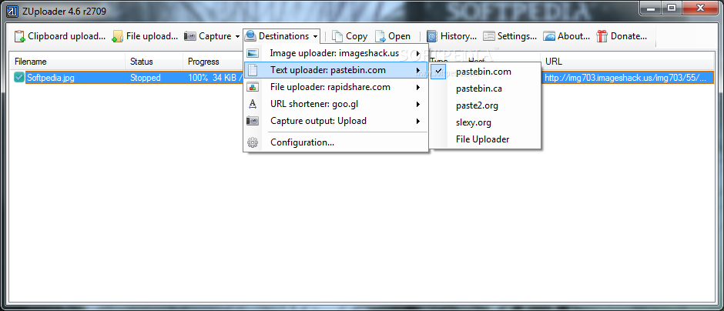Open Capture output: Upload entry
The width and height of the screenshot is (724, 311).
coord(336,121)
